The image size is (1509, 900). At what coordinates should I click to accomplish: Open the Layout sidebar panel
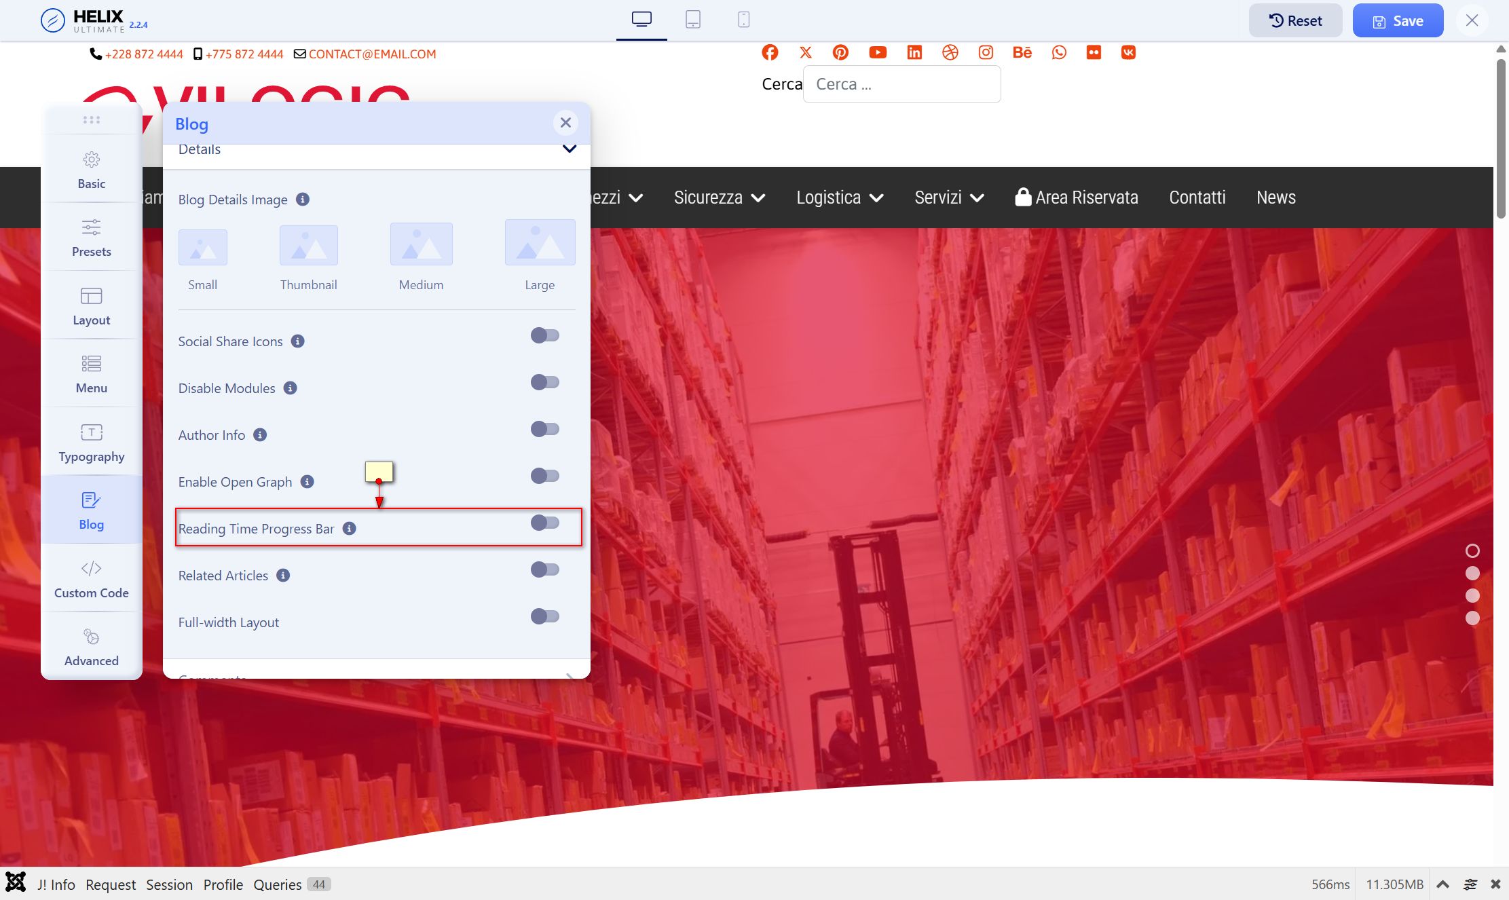92,306
